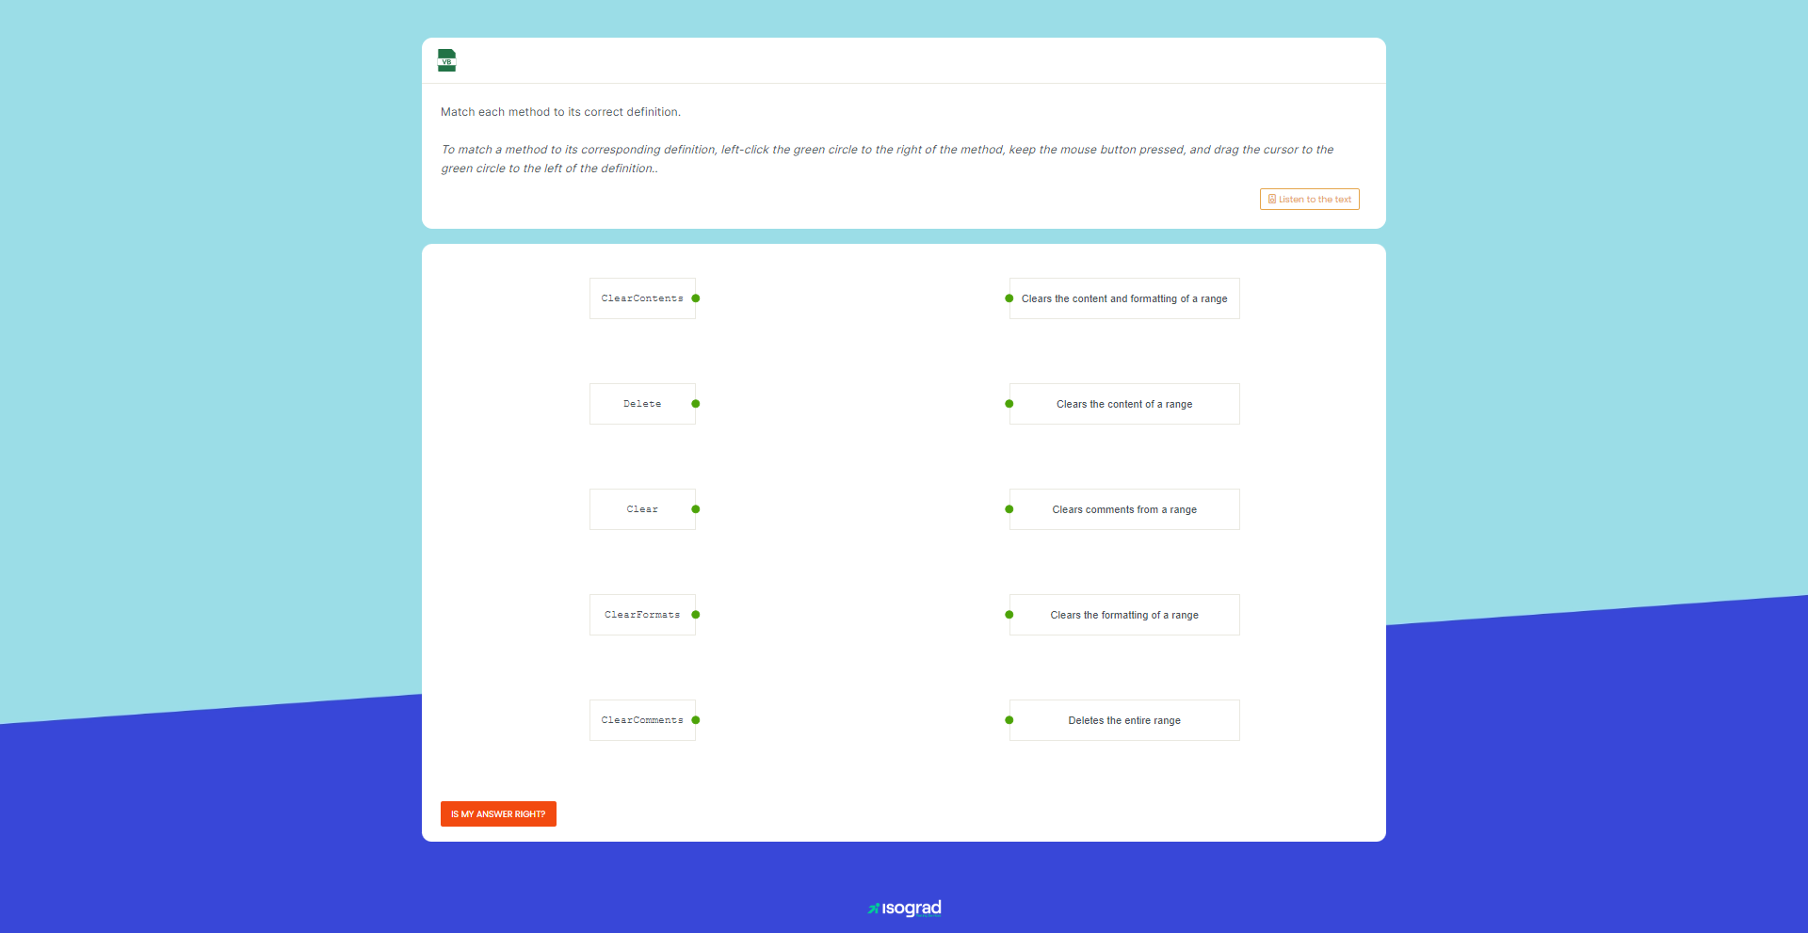Click the green circle beside Delete method
Image resolution: width=1808 pixels, height=933 pixels.
coord(696,404)
